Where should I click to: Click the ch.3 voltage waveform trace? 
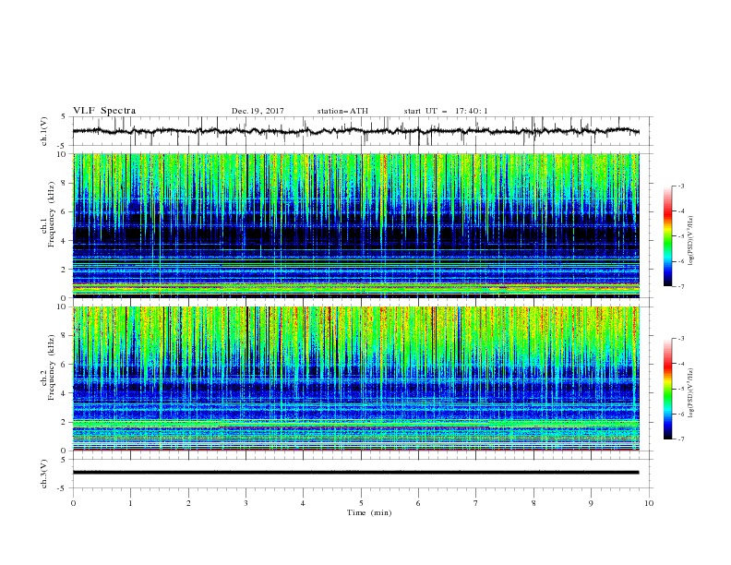pyautogui.click(x=355, y=473)
